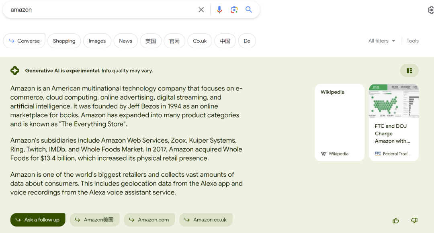Select the News filter chip
The width and height of the screenshot is (434, 233).
point(125,41)
